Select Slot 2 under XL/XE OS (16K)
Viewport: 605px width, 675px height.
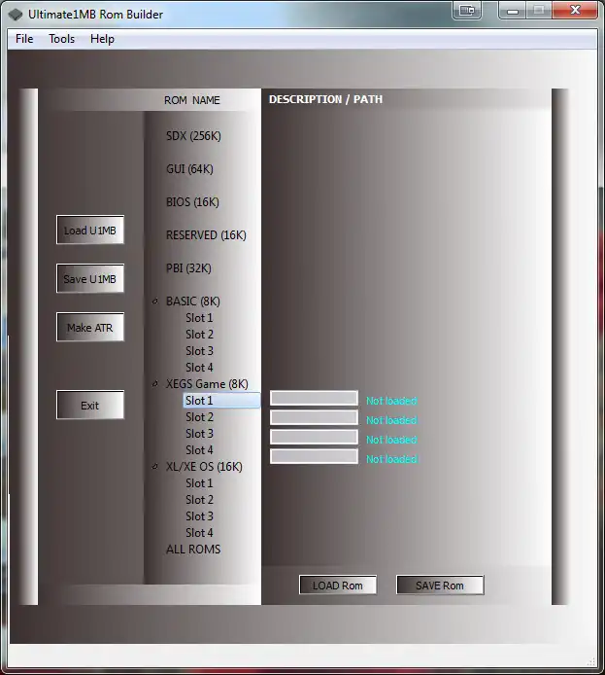click(199, 499)
